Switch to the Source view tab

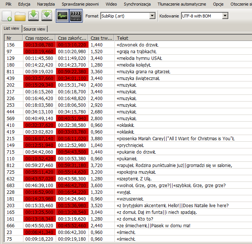coord(34,29)
